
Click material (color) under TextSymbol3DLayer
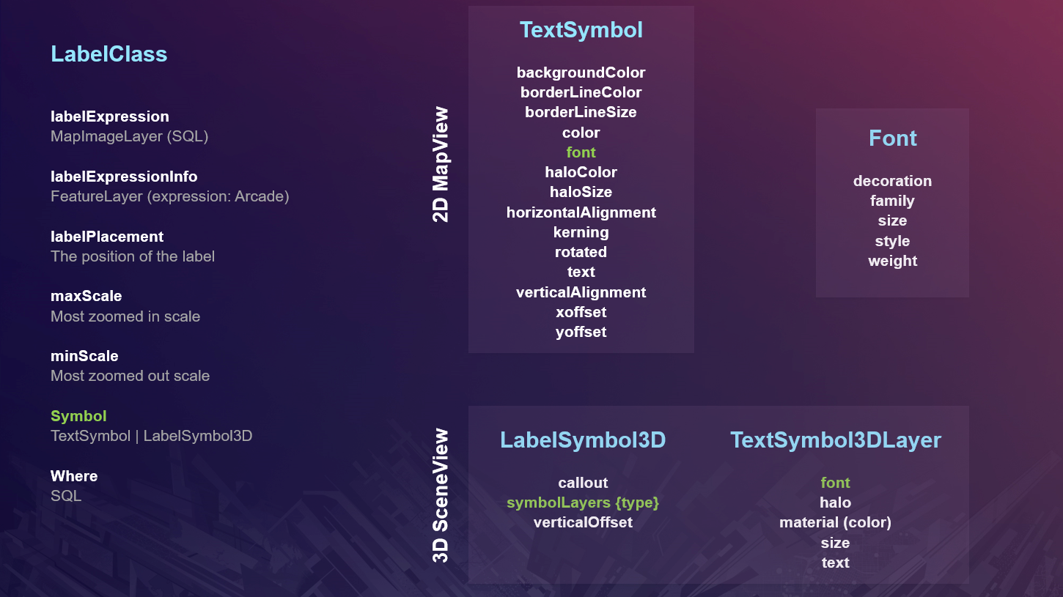click(x=835, y=522)
